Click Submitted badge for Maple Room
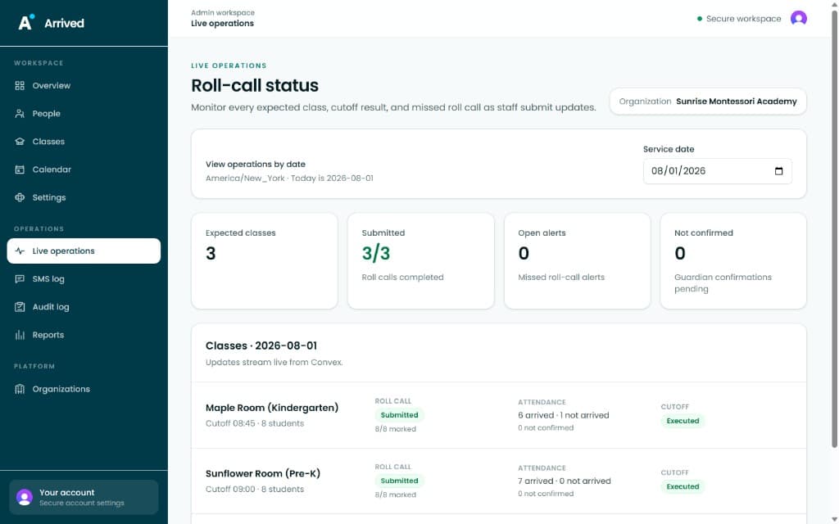839x524 pixels. coord(399,415)
